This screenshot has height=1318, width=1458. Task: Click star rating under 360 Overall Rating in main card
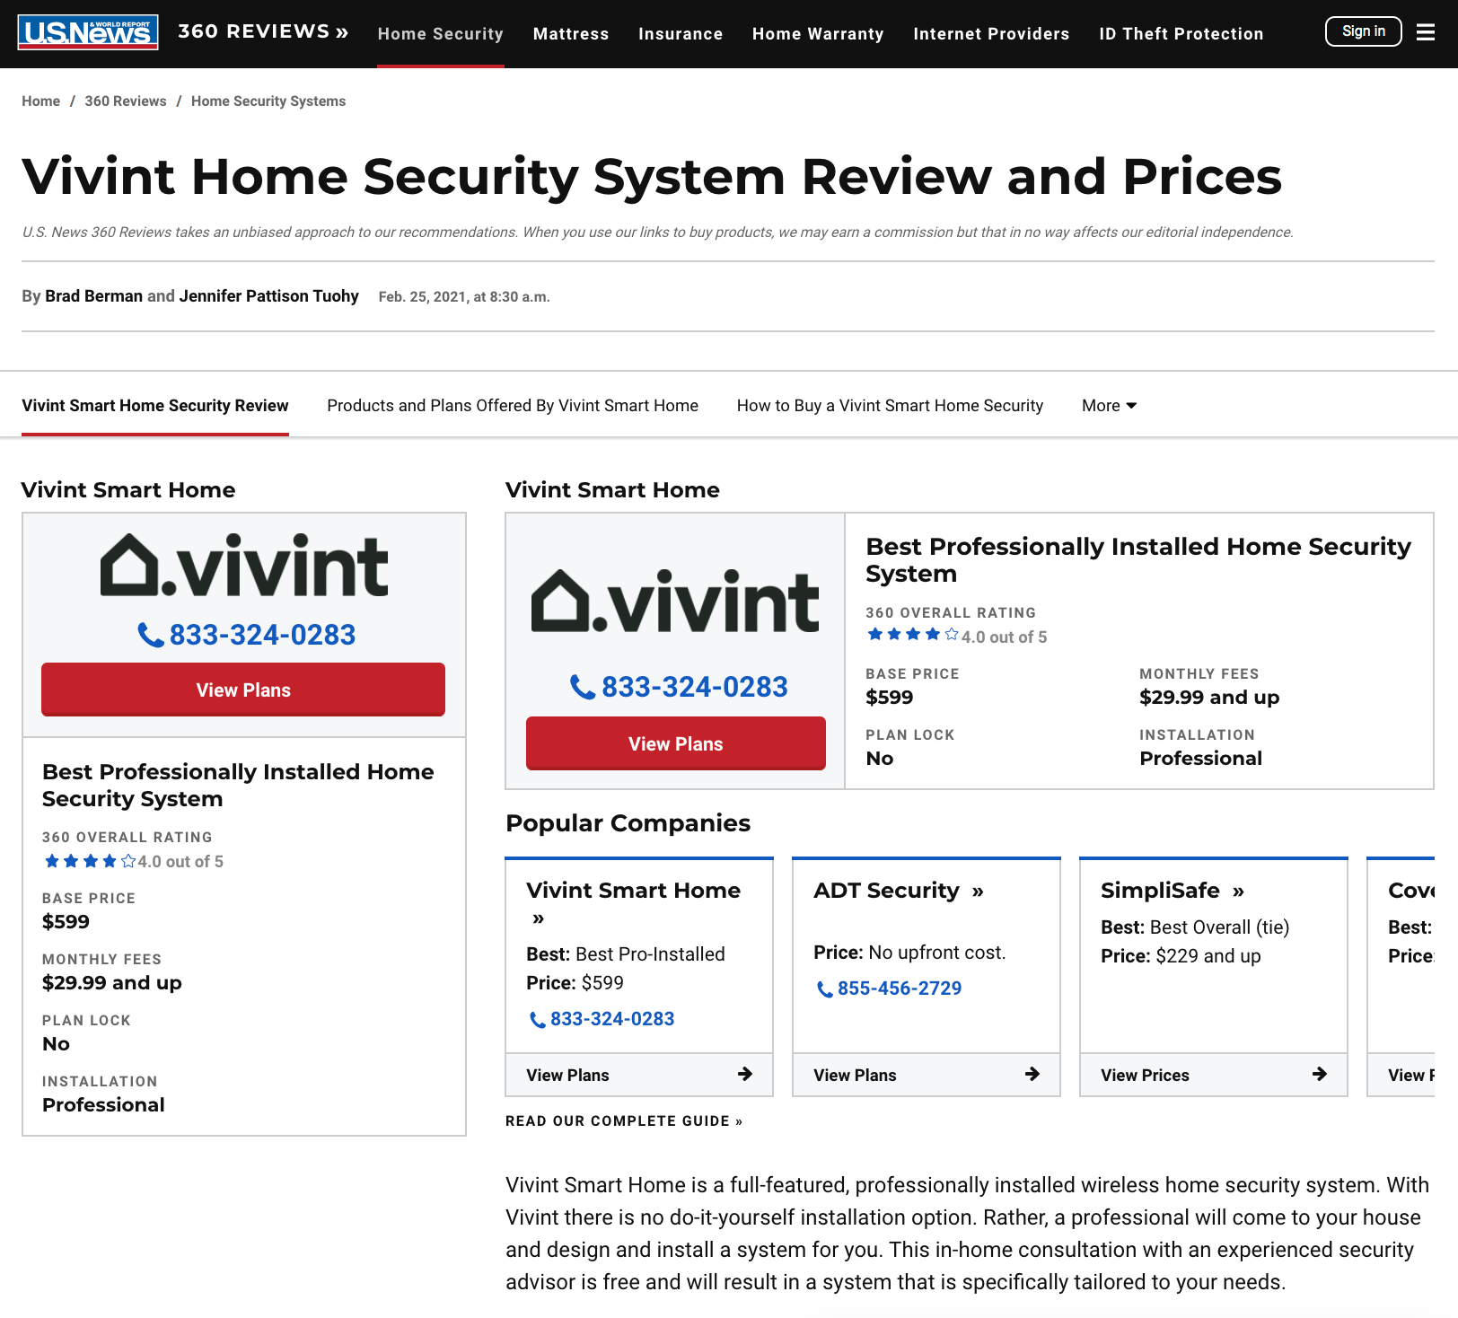[x=913, y=635]
